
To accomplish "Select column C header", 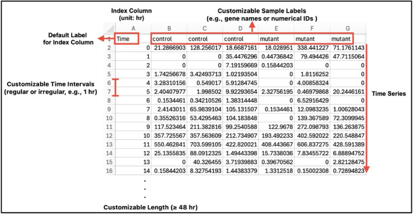I will 205,28.
